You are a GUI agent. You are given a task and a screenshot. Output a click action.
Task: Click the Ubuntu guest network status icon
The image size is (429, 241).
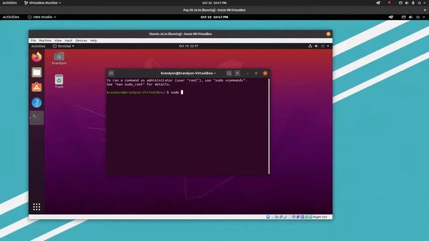point(310,46)
